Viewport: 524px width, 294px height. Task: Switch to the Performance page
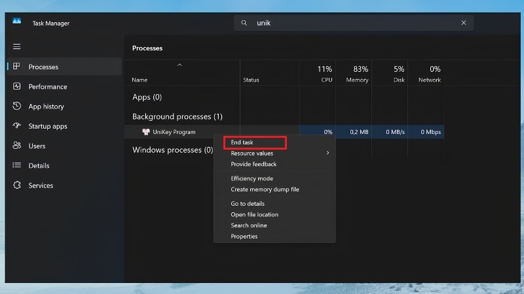click(64, 86)
